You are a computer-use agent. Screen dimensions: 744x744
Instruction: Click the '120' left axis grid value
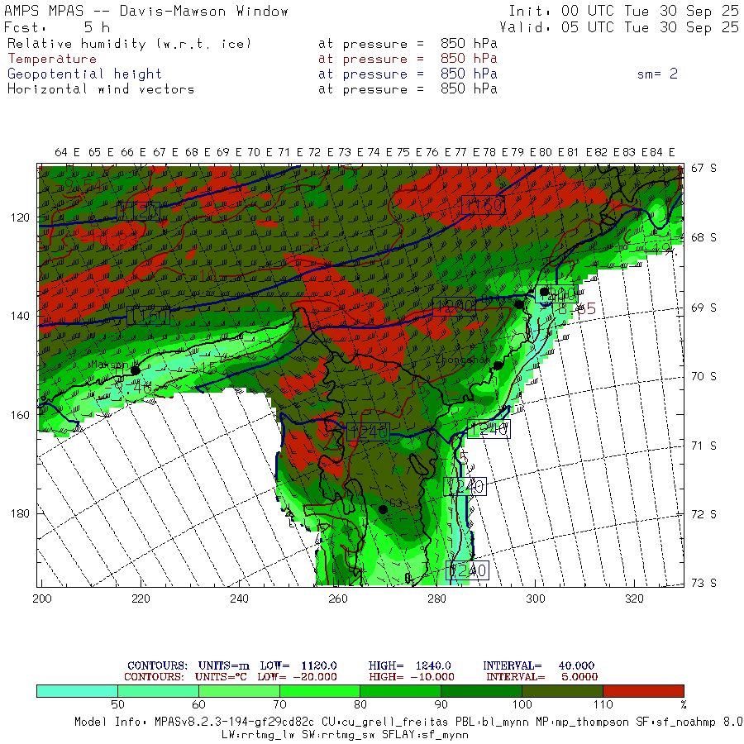(x=20, y=218)
